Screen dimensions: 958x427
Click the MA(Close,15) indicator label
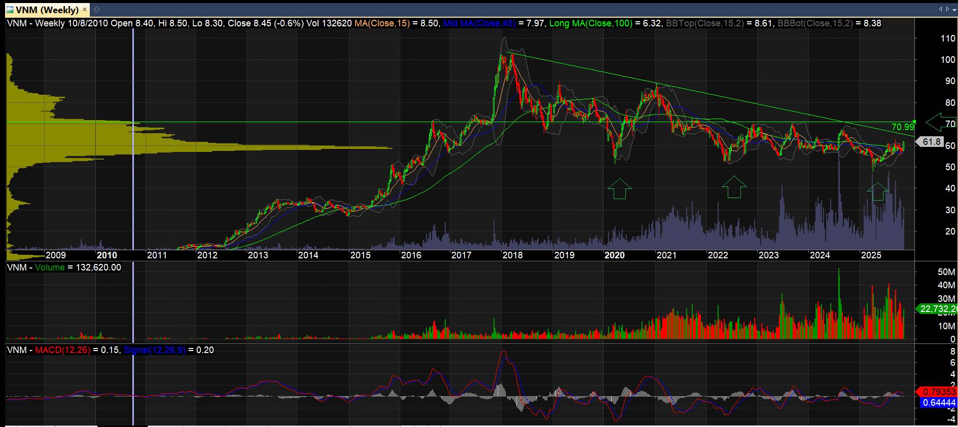(382, 23)
